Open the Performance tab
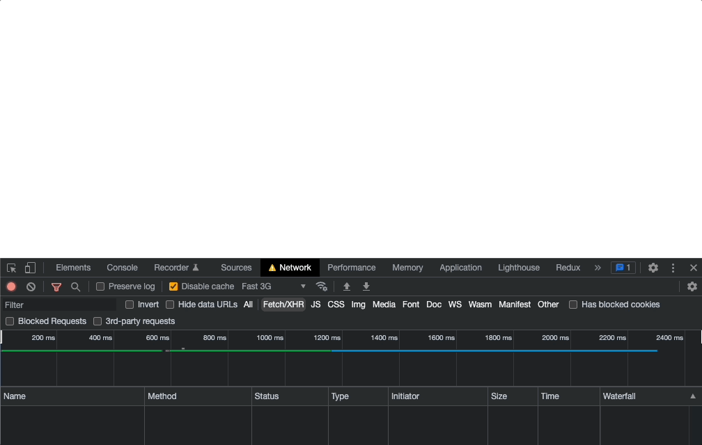702x445 pixels. point(351,268)
